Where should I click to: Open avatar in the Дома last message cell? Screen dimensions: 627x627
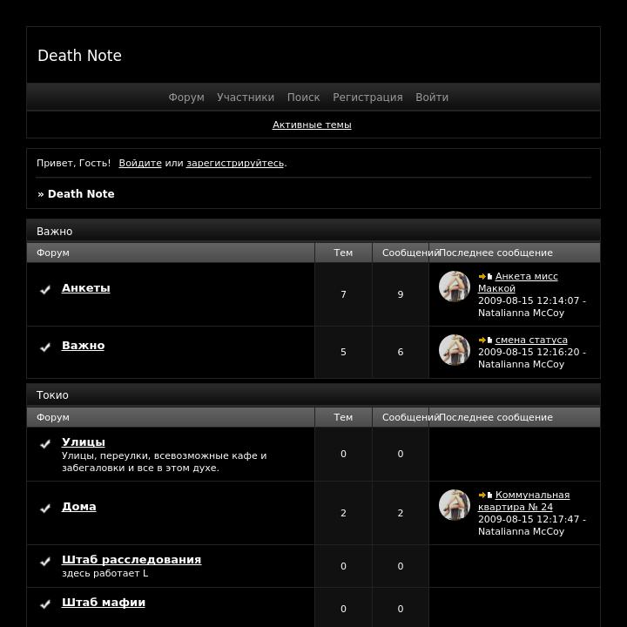click(455, 505)
